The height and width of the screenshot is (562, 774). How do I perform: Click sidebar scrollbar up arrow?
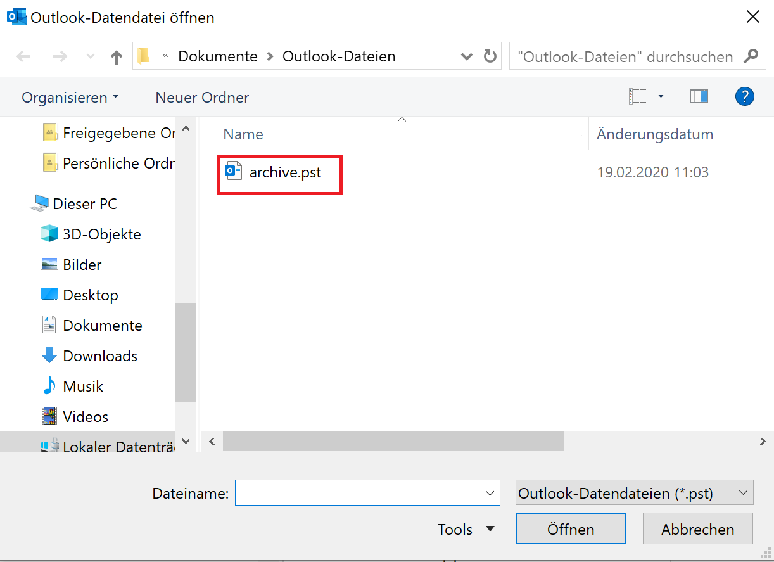[186, 129]
